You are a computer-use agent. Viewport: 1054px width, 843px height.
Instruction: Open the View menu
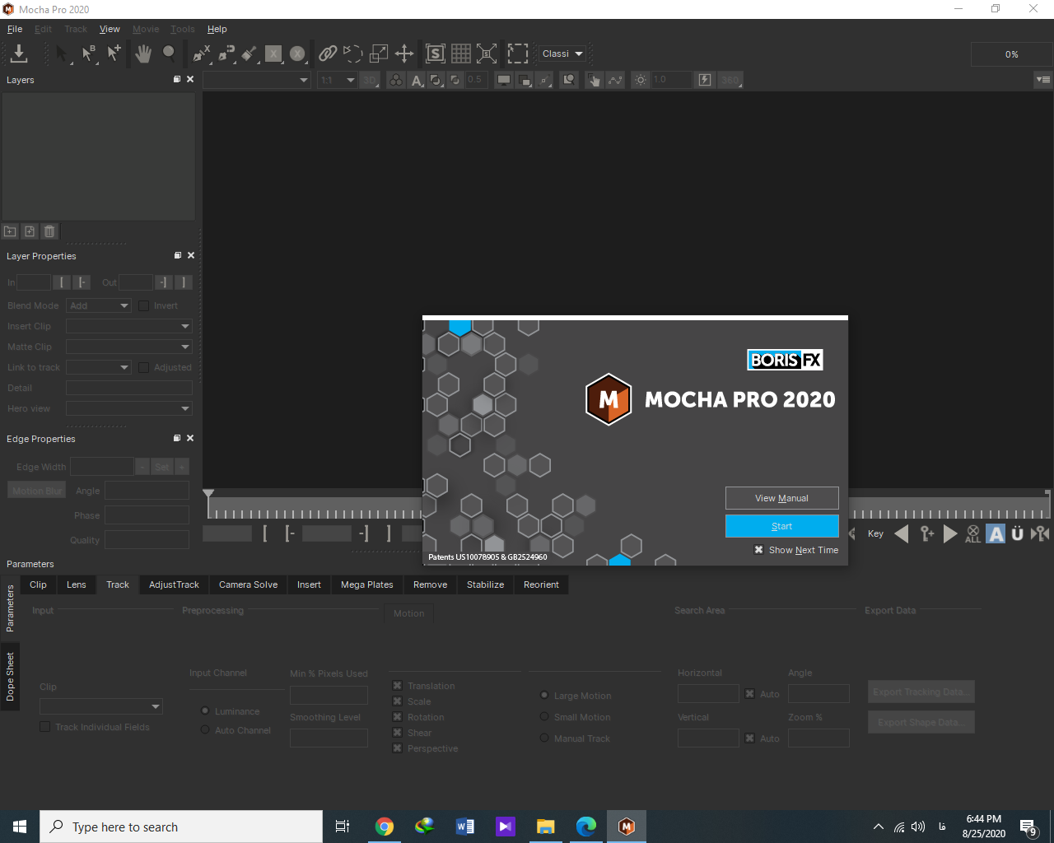coord(110,29)
